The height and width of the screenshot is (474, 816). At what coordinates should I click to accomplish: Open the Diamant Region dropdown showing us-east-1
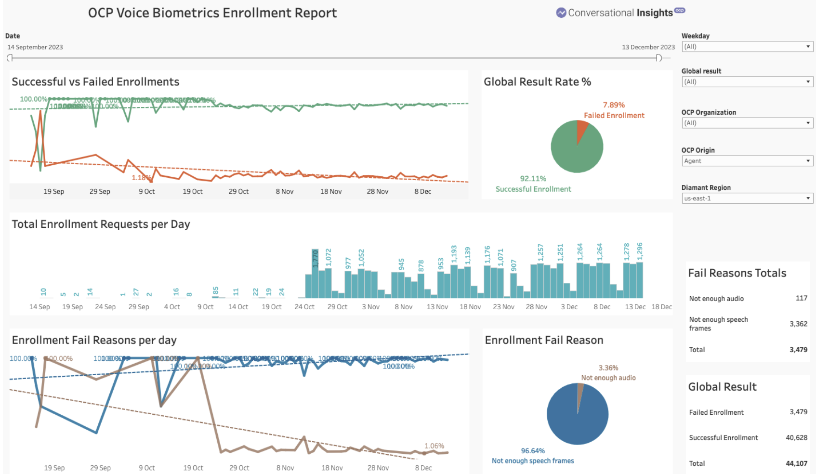click(x=747, y=198)
